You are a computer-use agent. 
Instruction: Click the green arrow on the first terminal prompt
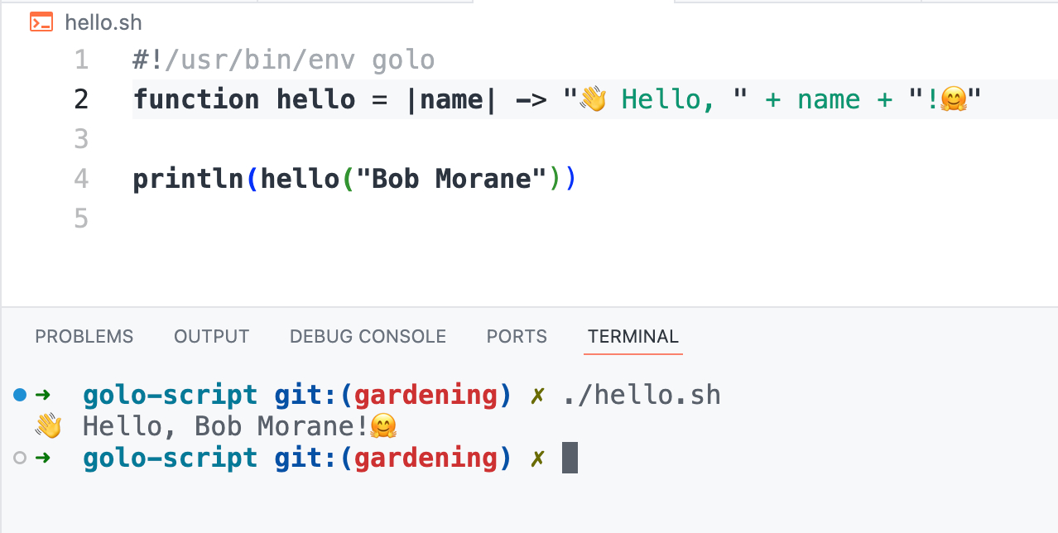click(x=43, y=395)
